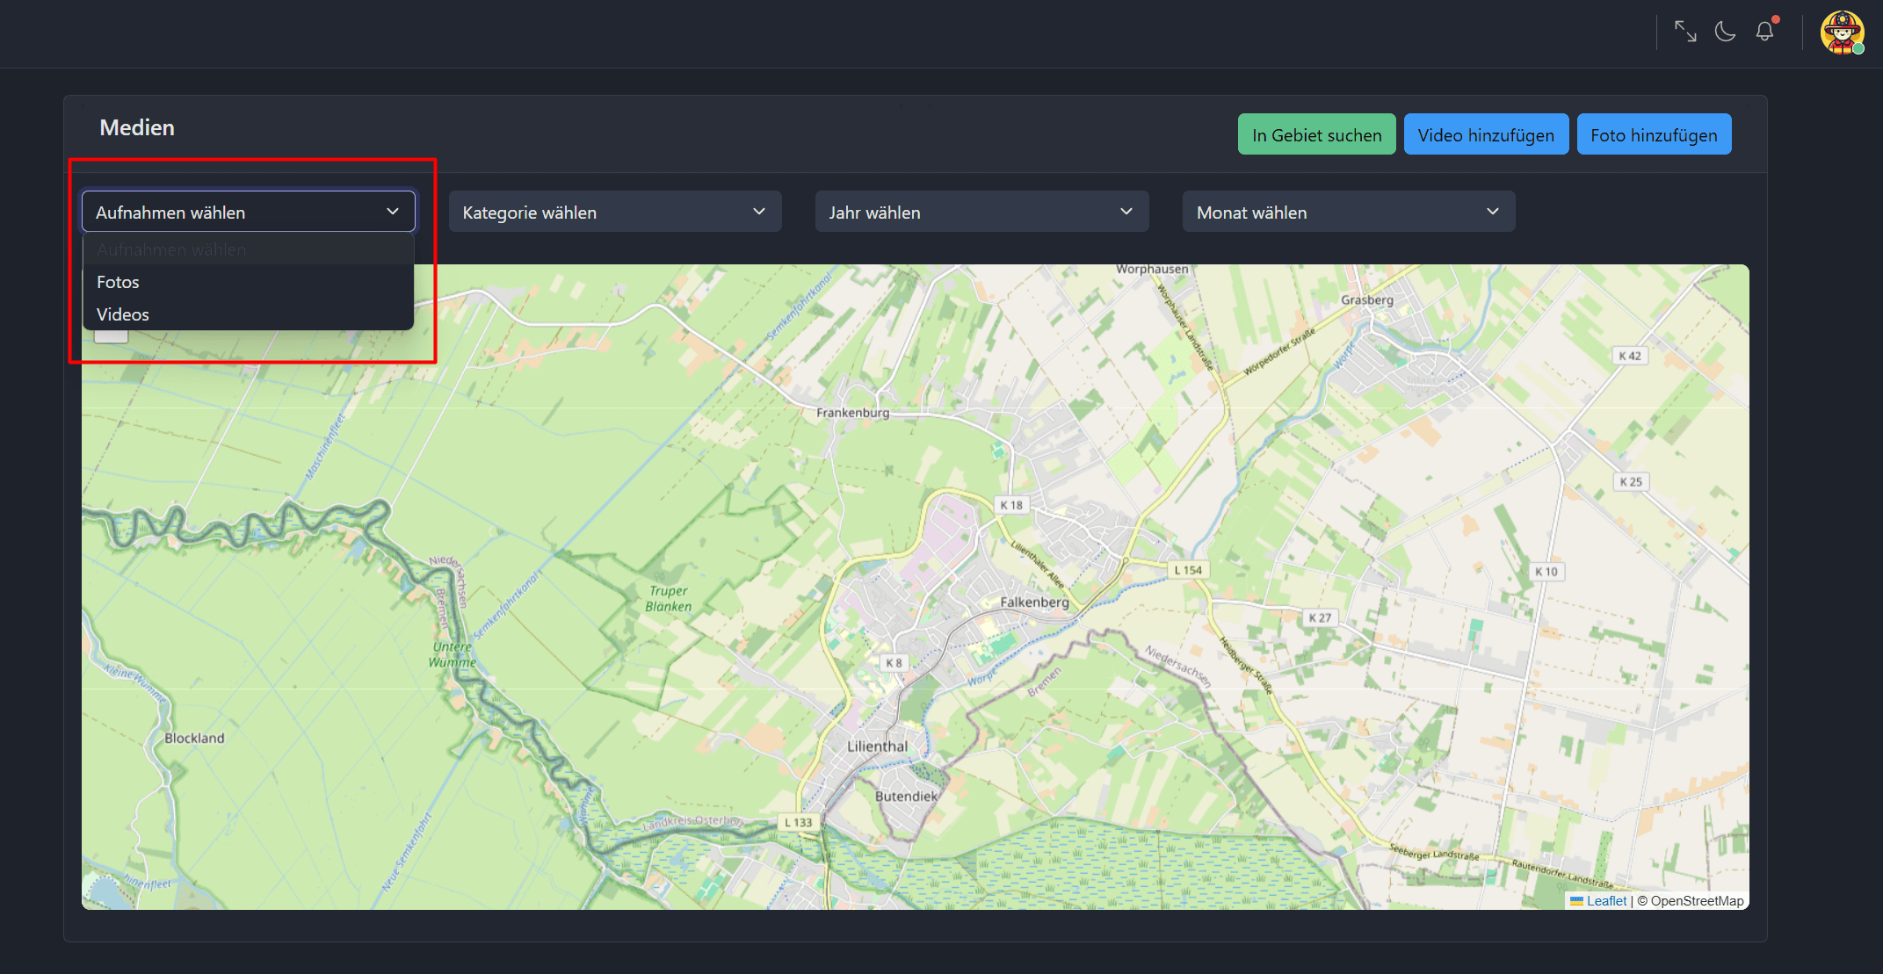This screenshot has height=974, width=1883.
Task: Click the Lilienthal town label on map
Action: tap(877, 747)
